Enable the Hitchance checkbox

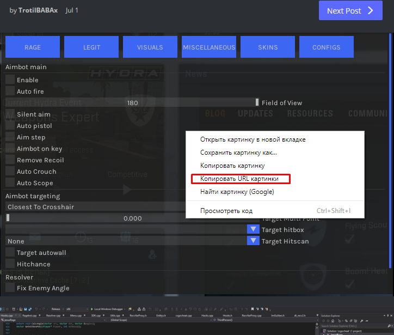10,264
